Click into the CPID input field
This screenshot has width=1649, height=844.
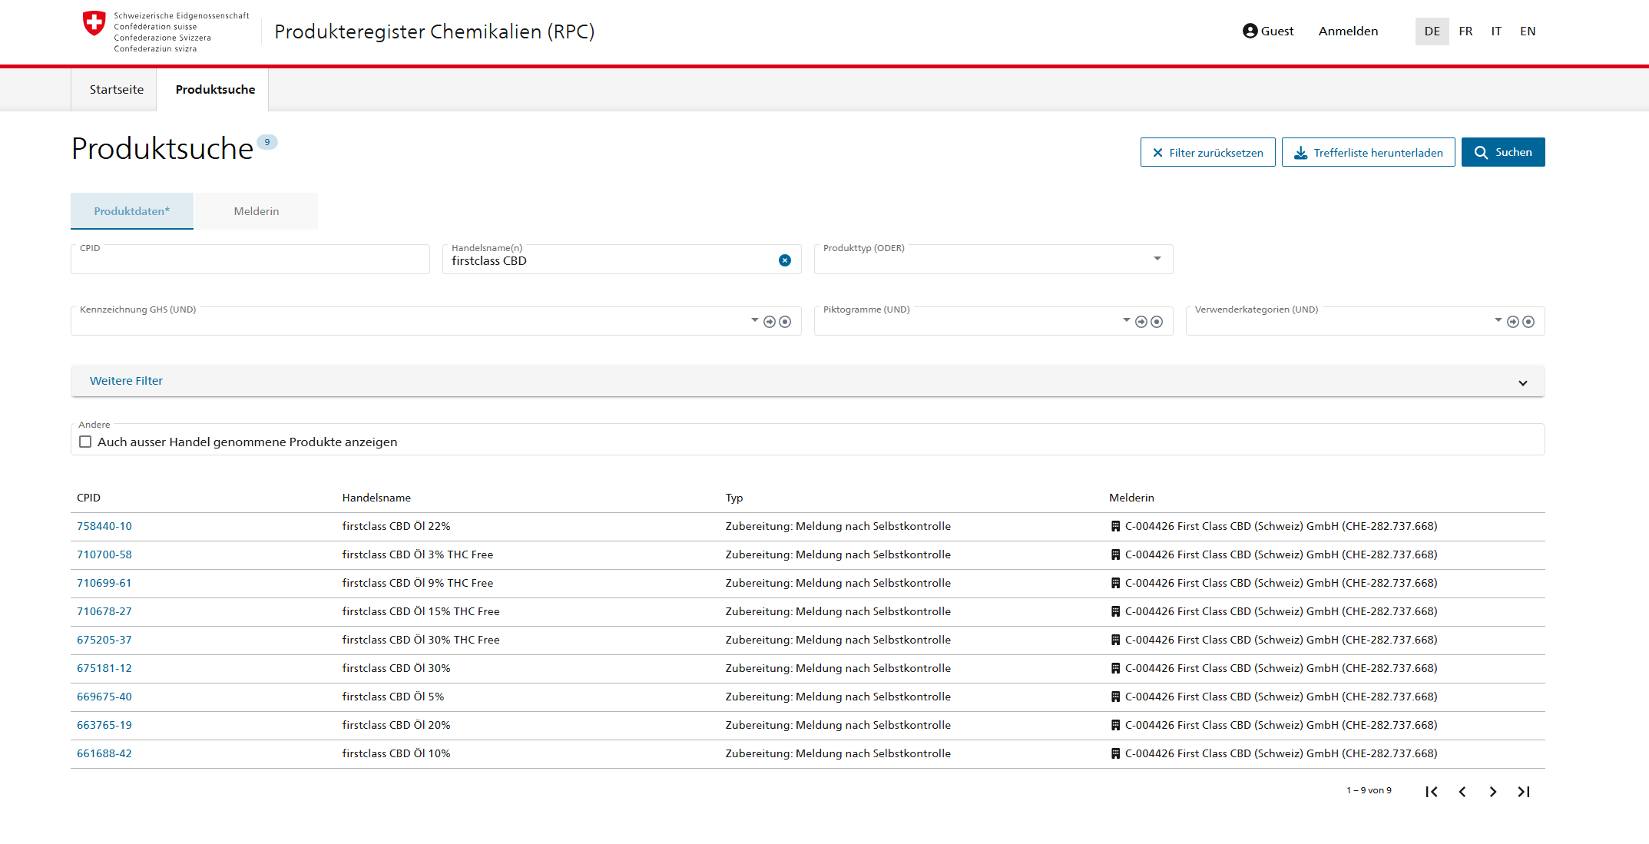click(250, 260)
